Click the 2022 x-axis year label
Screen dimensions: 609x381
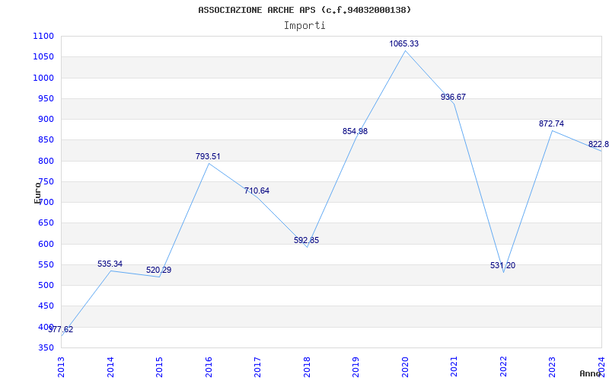(x=503, y=367)
